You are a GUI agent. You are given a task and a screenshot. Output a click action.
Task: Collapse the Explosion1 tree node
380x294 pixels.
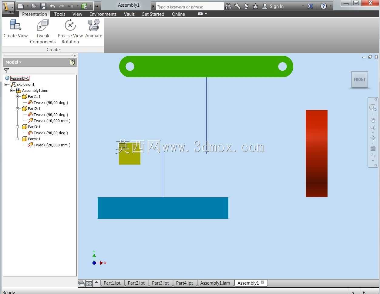(6, 84)
